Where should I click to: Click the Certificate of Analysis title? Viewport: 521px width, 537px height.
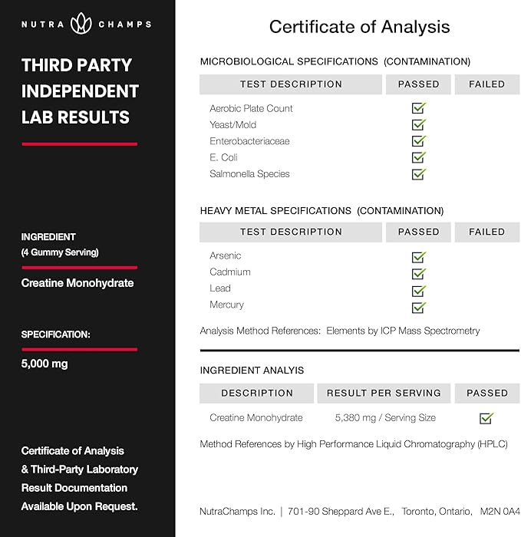click(359, 28)
